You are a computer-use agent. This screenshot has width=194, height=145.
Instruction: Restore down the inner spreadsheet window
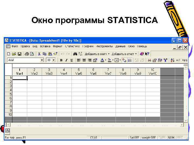[x=180, y=47]
